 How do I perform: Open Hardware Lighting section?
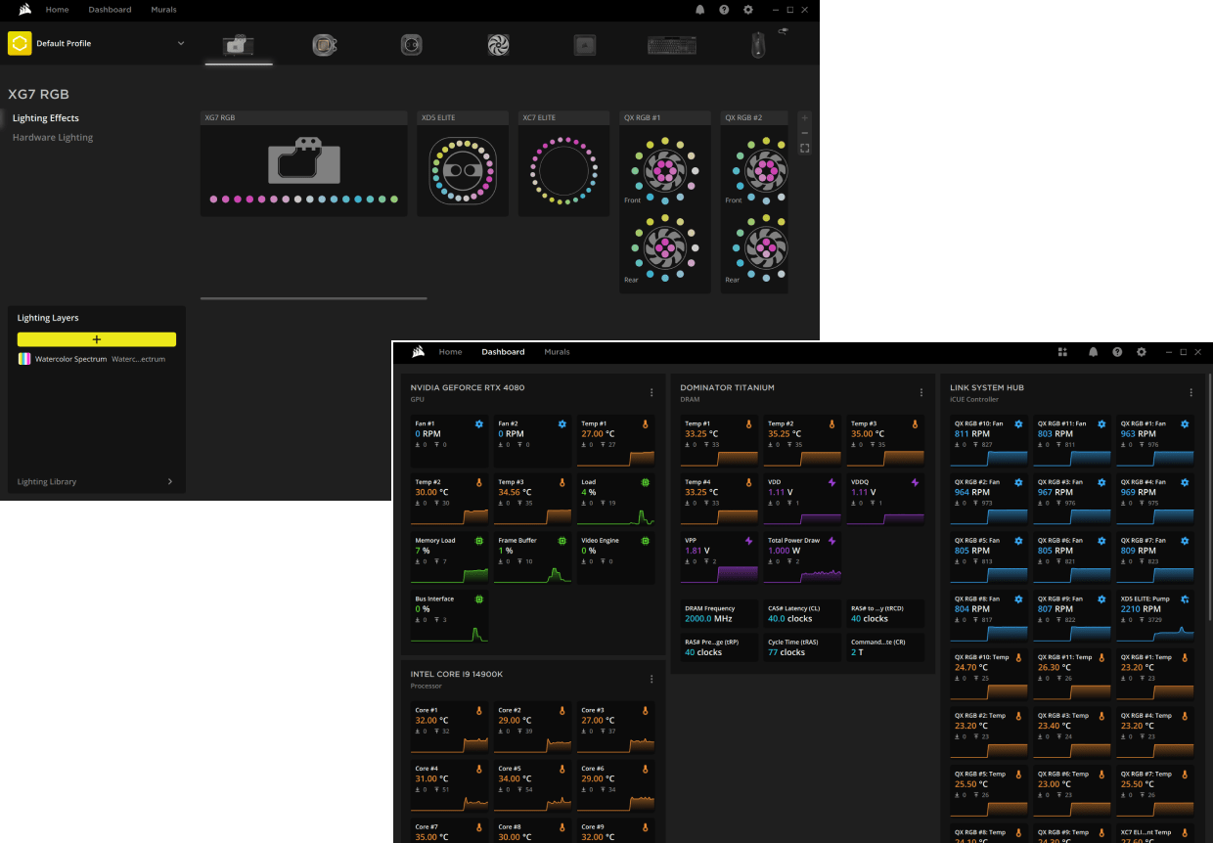click(x=53, y=138)
